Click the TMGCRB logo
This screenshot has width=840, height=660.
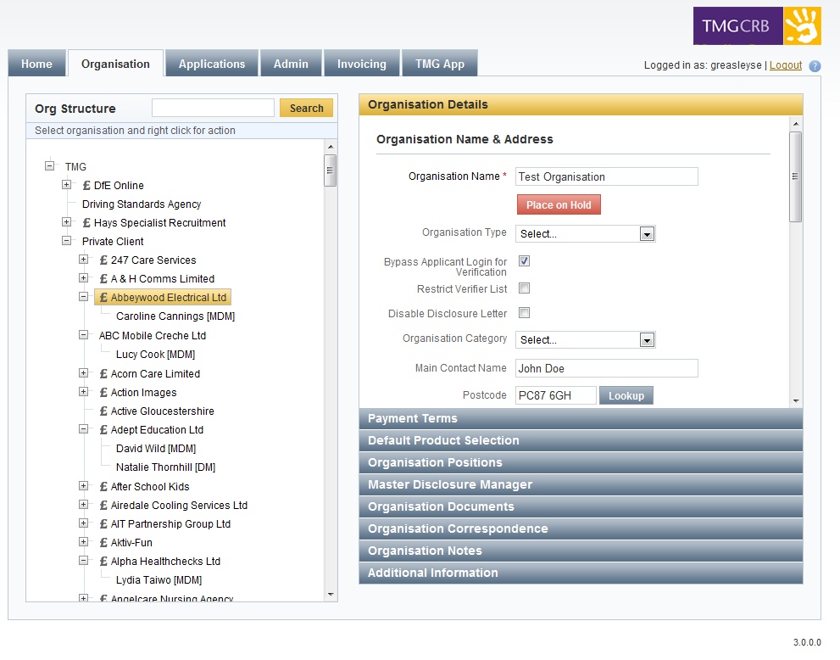pos(757,25)
